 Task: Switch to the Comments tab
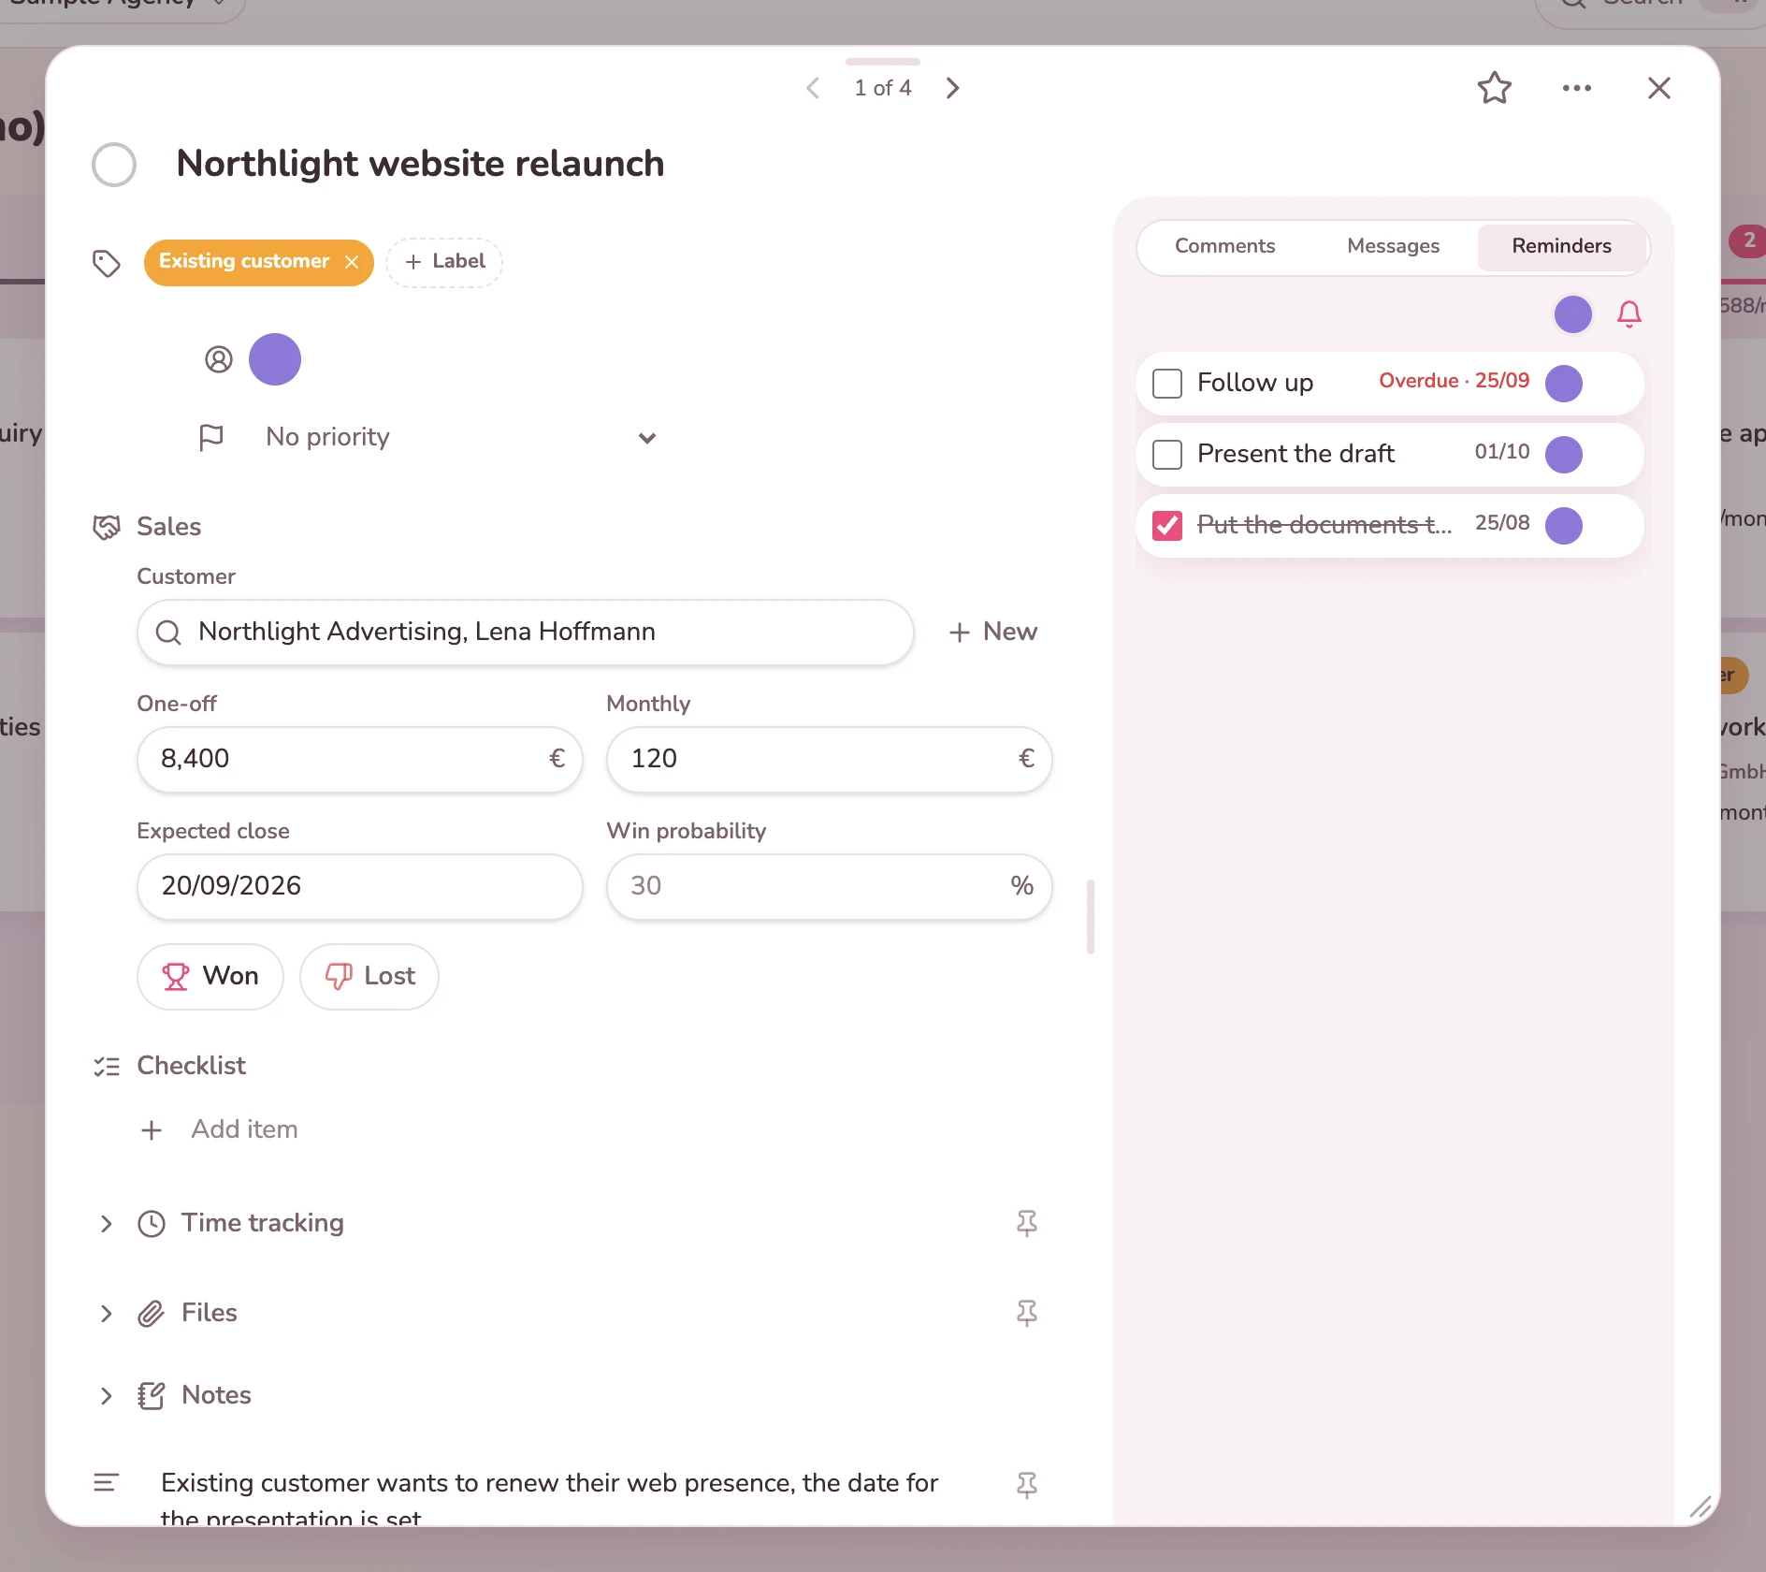point(1224,246)
